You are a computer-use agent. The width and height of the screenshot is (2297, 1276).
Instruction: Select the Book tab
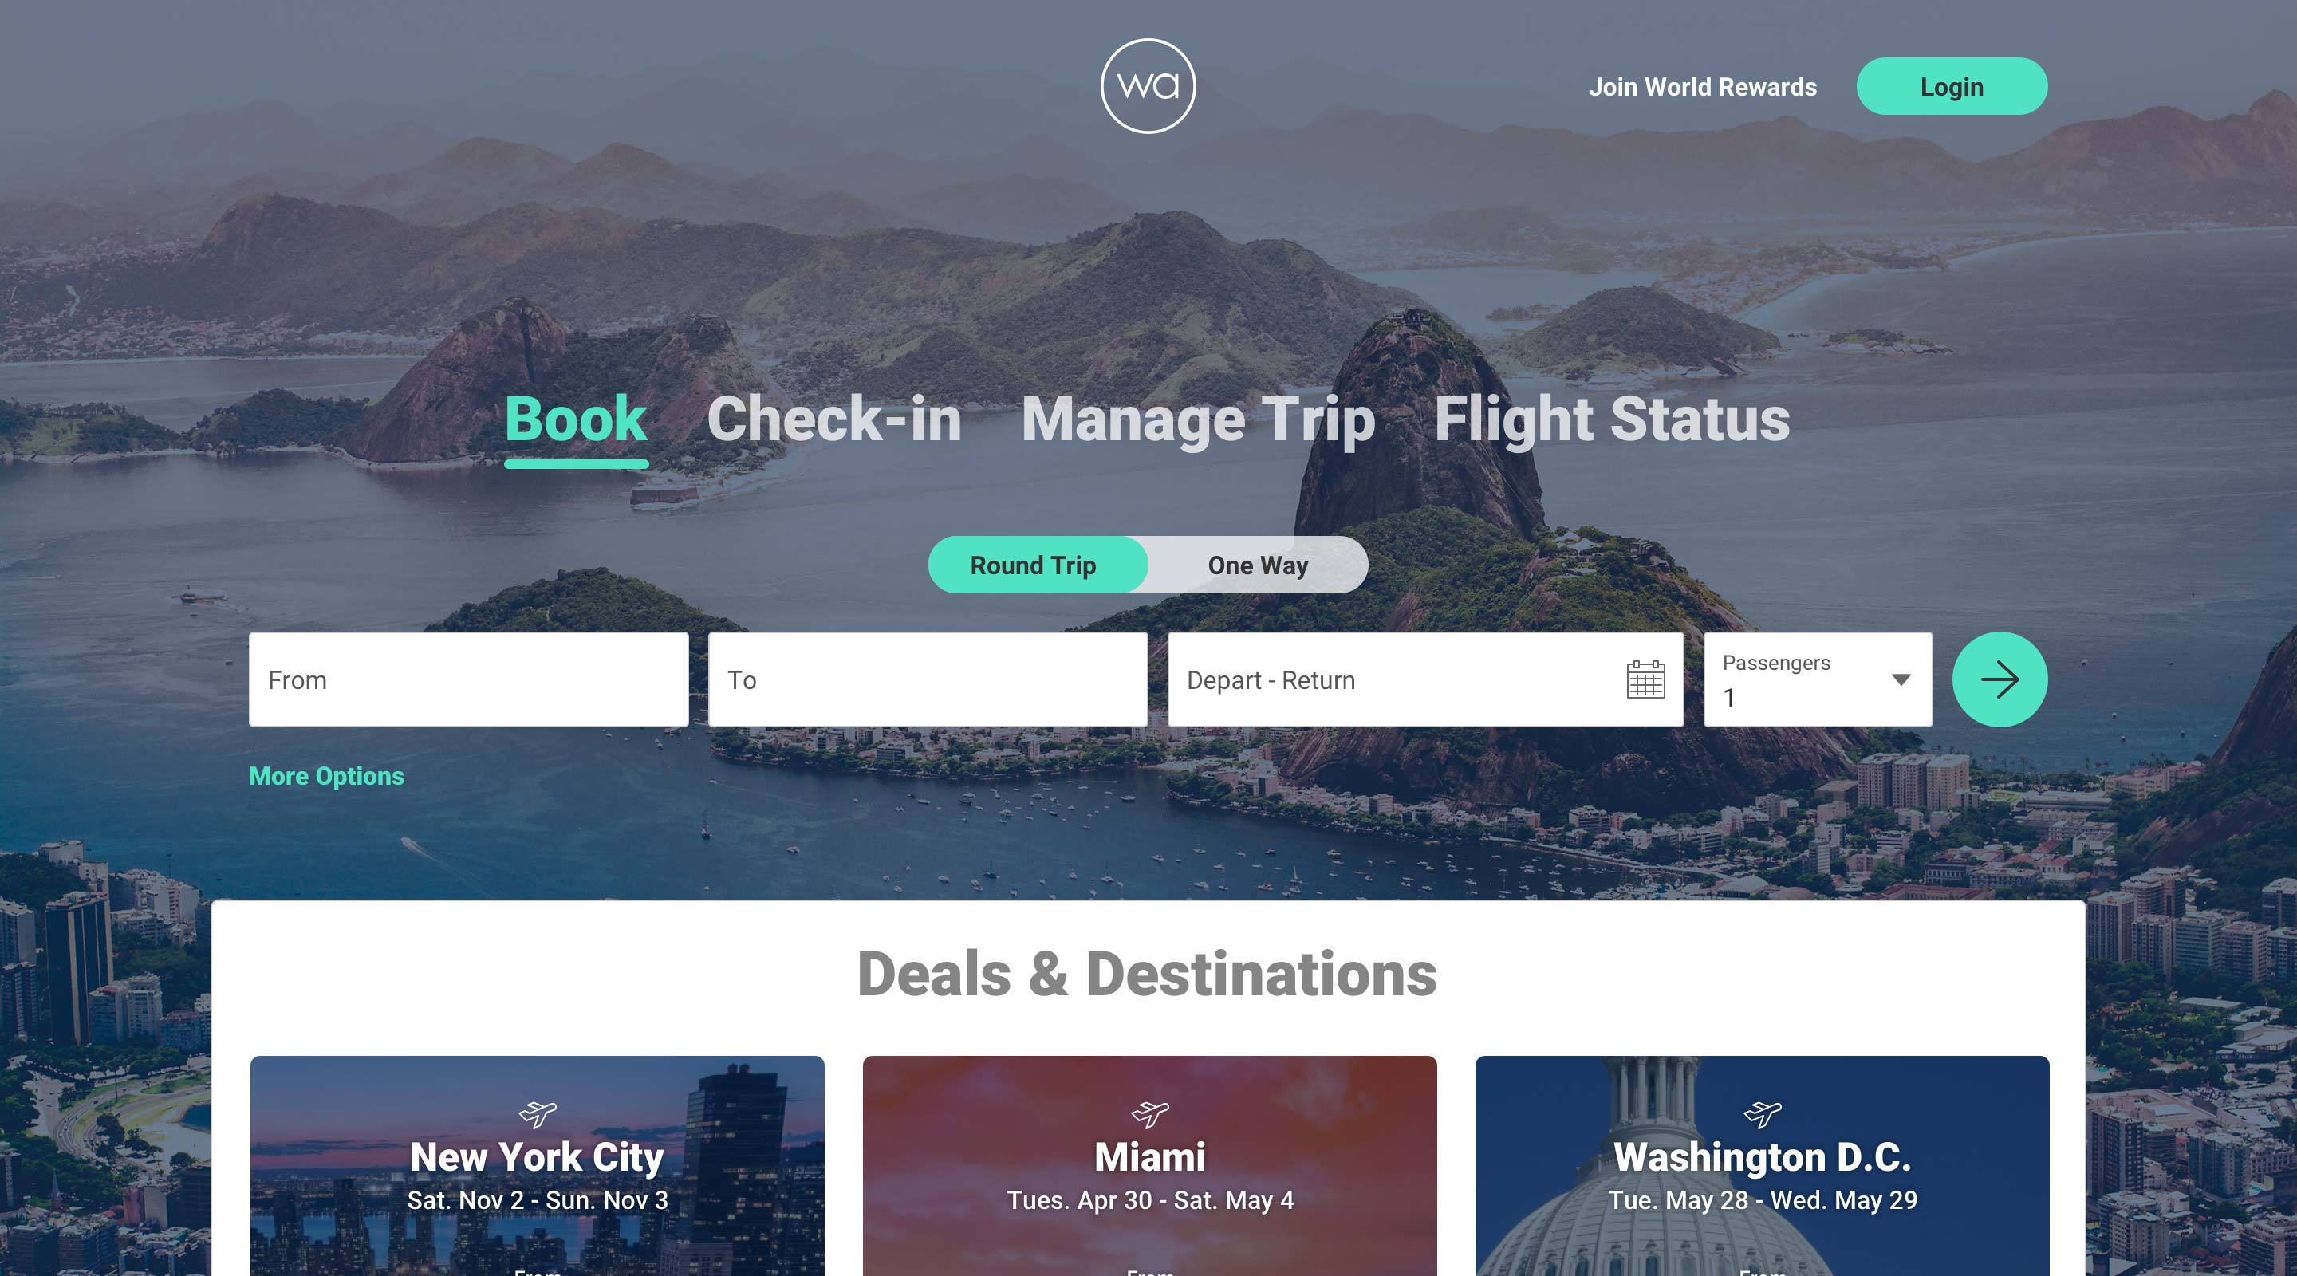pyautogui.click(x=575, y=419)
